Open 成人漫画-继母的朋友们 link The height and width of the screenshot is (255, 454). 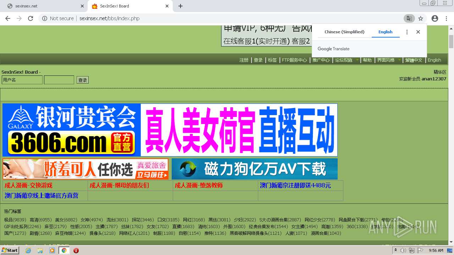pyautogui.click(x=119, y=185)
